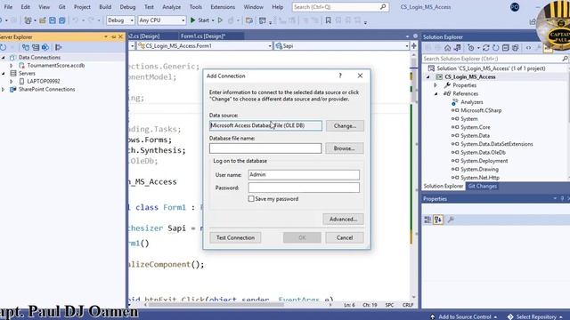
Task: Click Select Repository in status bar
Action: pyautogui.click(x=536, y=316)
